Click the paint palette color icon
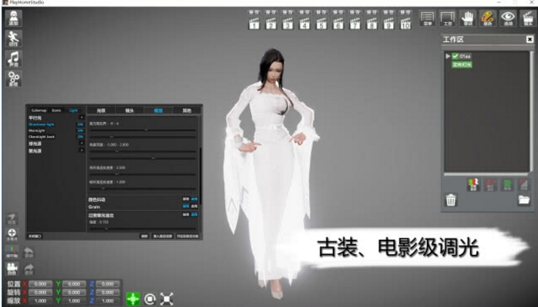This screenshot has height=307, width=538. 487,18
